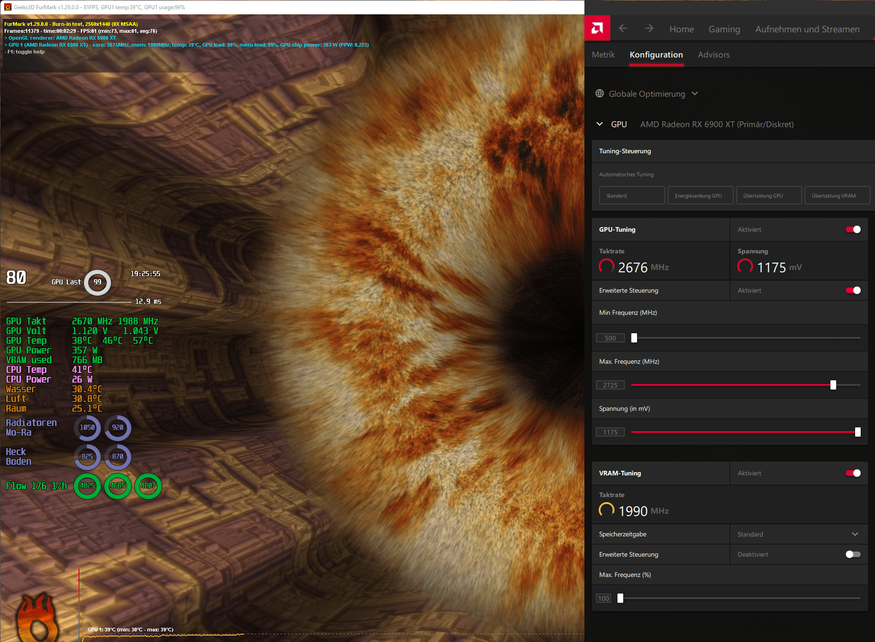Click the Wasser 30.4°C reading
Viewport: 875px width, 642px height.
[87, 389]
